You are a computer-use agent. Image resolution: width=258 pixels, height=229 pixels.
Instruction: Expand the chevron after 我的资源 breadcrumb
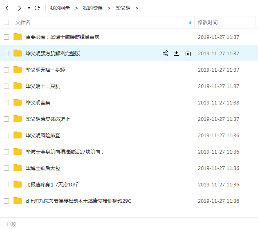coord(109,8)
